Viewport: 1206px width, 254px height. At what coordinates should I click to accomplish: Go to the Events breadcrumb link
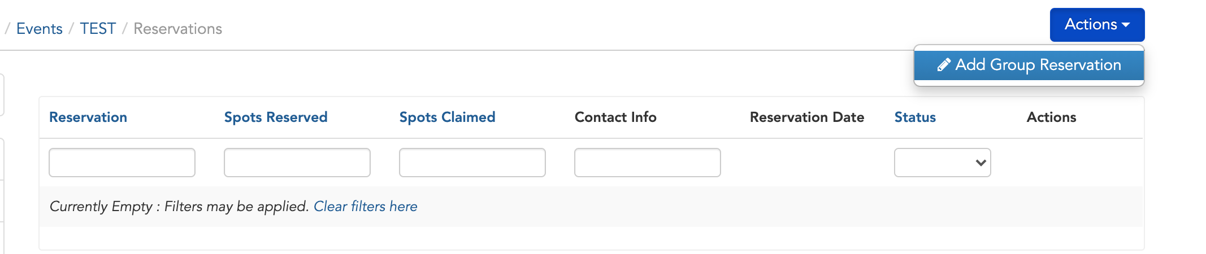pos(40,29)
